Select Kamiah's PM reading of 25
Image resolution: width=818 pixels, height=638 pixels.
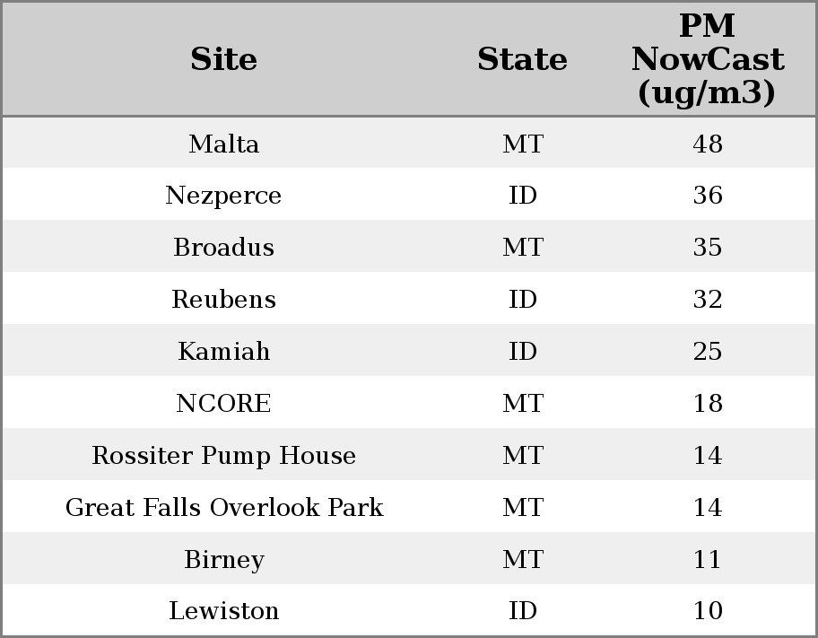pos(707,351)
